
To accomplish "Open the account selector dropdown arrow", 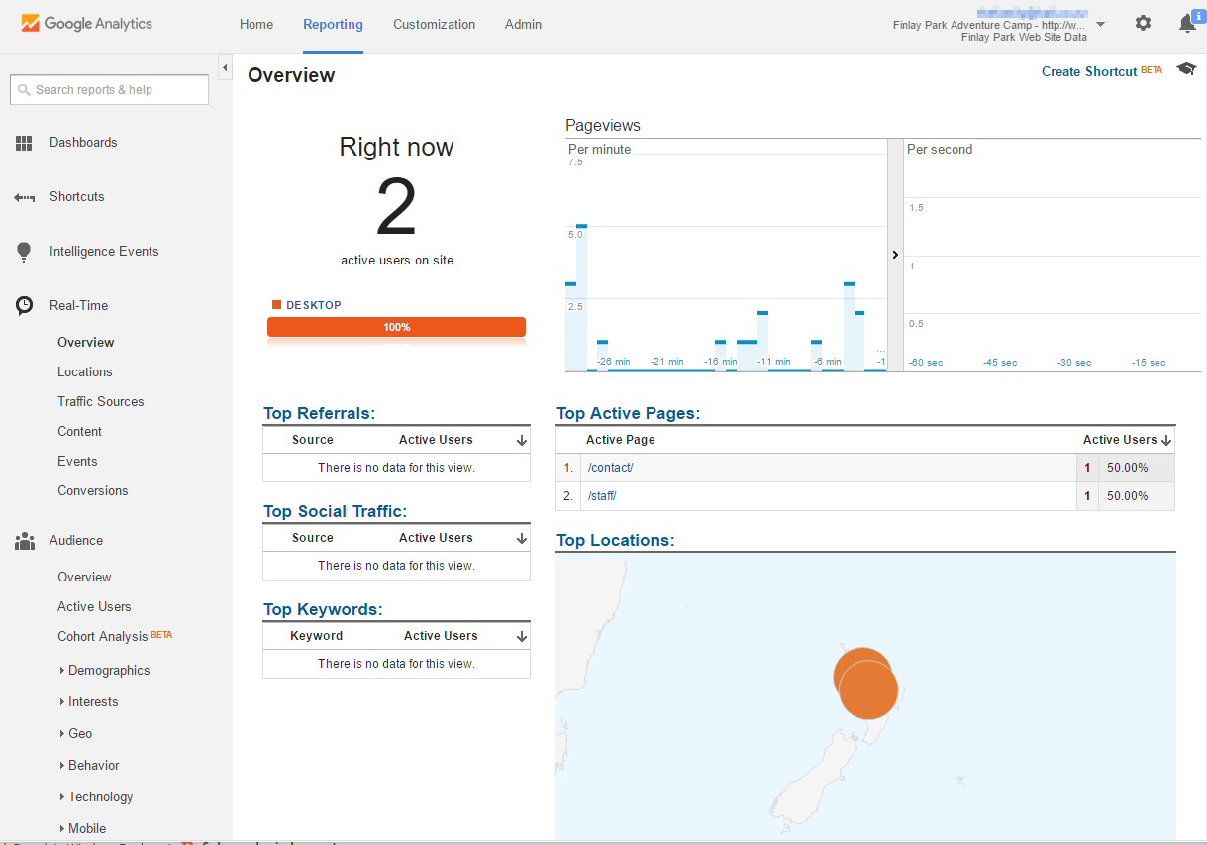I will (1100, 24).
